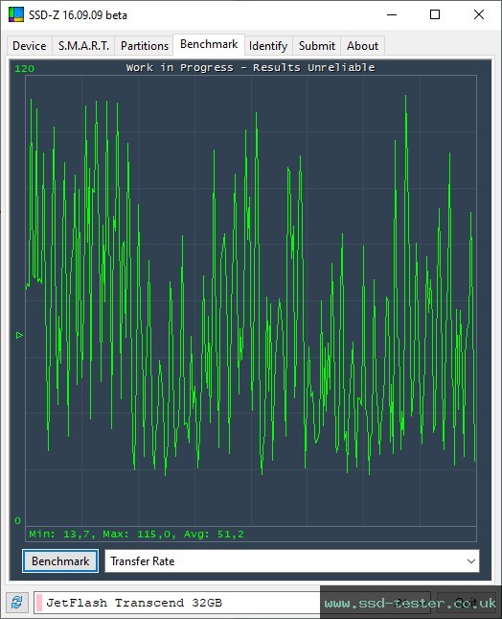The image size is (502, 619).
Task: Expand the Transfer Rate dropdown
Action: 292,561
